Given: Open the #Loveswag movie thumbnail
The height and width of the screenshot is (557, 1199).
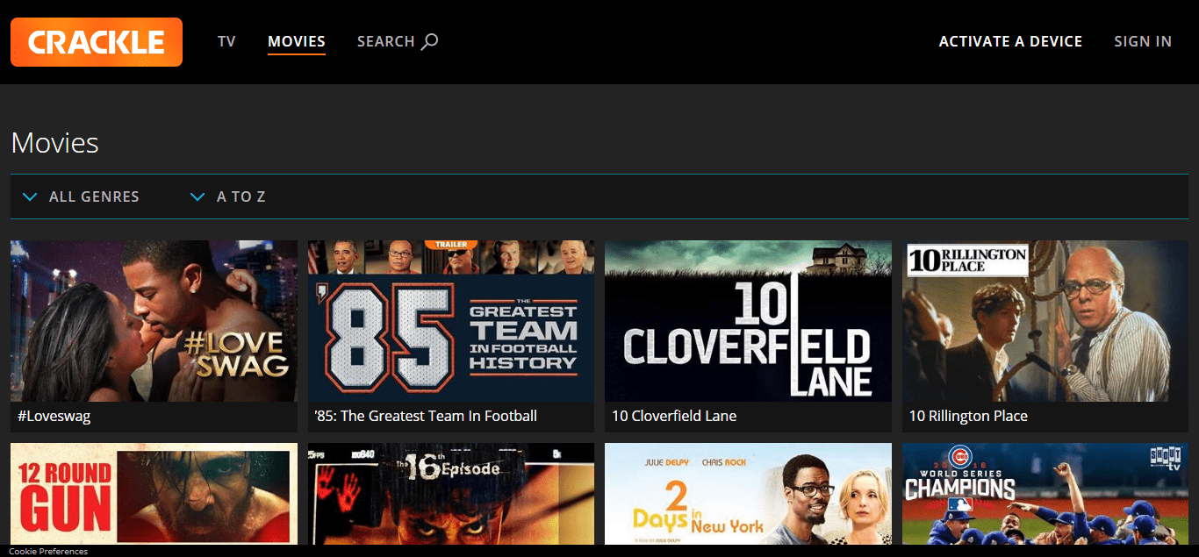Looking at the screenshot, I should (x=154, y=321).
